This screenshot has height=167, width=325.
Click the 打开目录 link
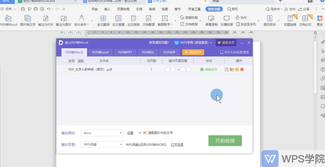[177, 145]
